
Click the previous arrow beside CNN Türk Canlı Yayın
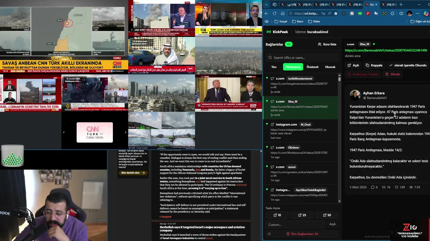click(x=64, y=132)
